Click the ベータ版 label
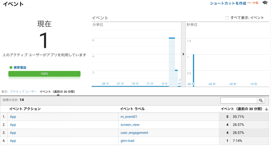Screen dimensions: 271x146 click(x=253, y=3)
